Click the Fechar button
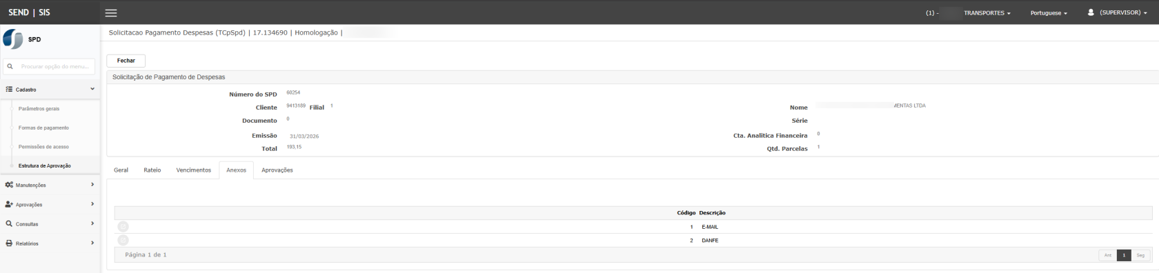The width and height of the screenshot is (1159, 273). 126,61
